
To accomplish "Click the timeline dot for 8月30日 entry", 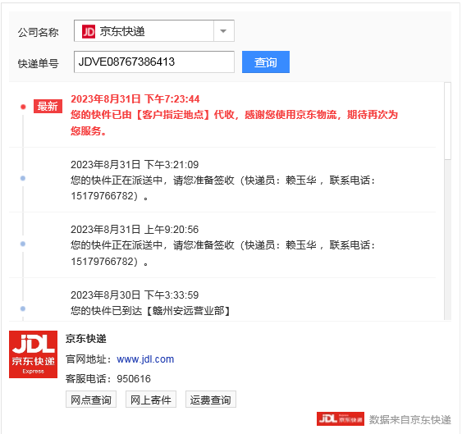I will [x=23, y=308].
